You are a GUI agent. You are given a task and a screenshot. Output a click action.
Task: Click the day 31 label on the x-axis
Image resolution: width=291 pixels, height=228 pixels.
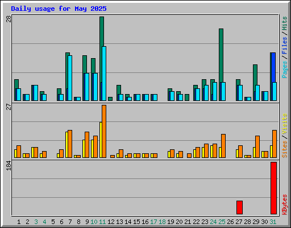click(273, 222)
